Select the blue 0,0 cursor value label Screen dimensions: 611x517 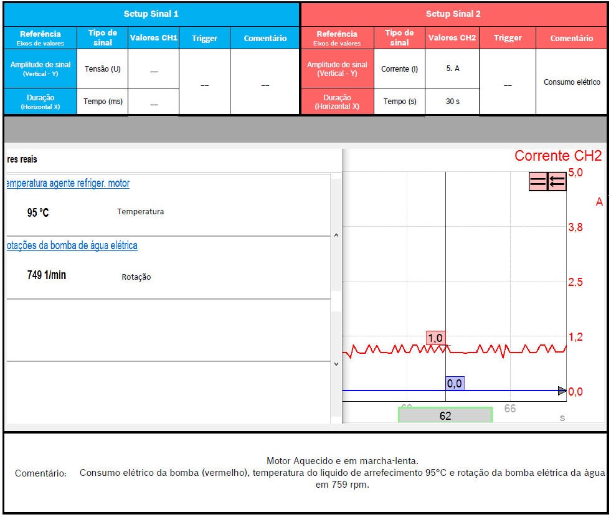[x=455, y=384]
